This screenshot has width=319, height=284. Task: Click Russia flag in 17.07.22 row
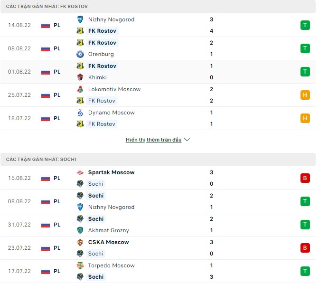point(46,271)
